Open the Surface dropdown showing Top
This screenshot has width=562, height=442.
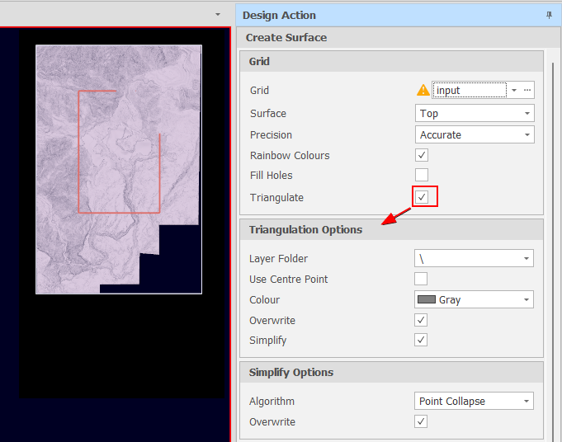click(475, 114)
